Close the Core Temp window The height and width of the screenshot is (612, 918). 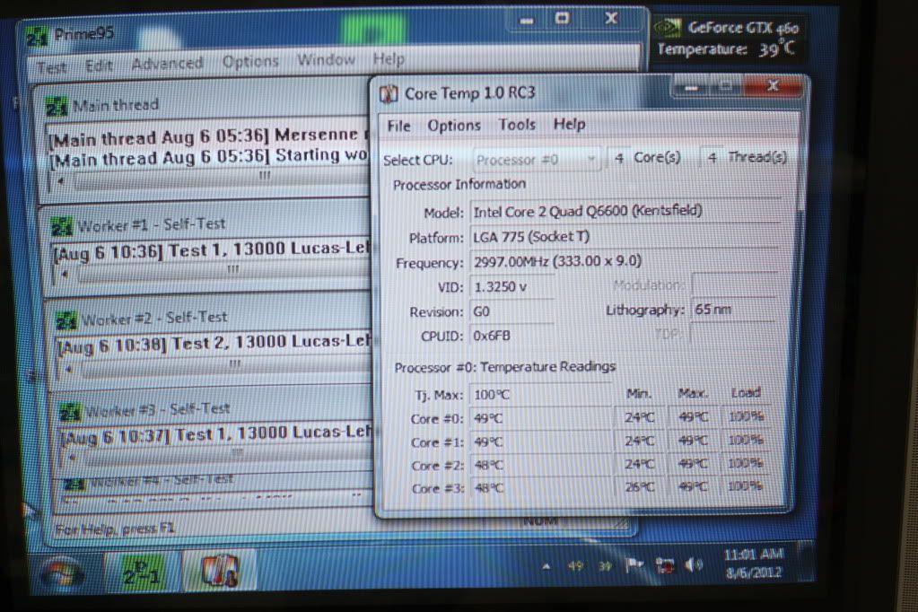(x=774, y=86)
